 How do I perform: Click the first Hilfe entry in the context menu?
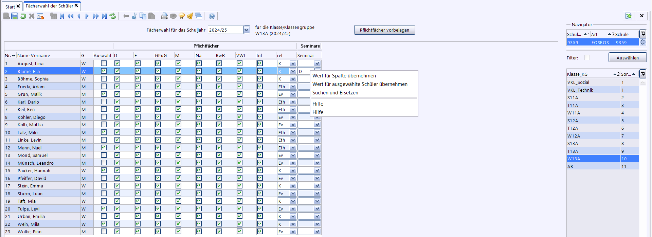pos(318,104)
